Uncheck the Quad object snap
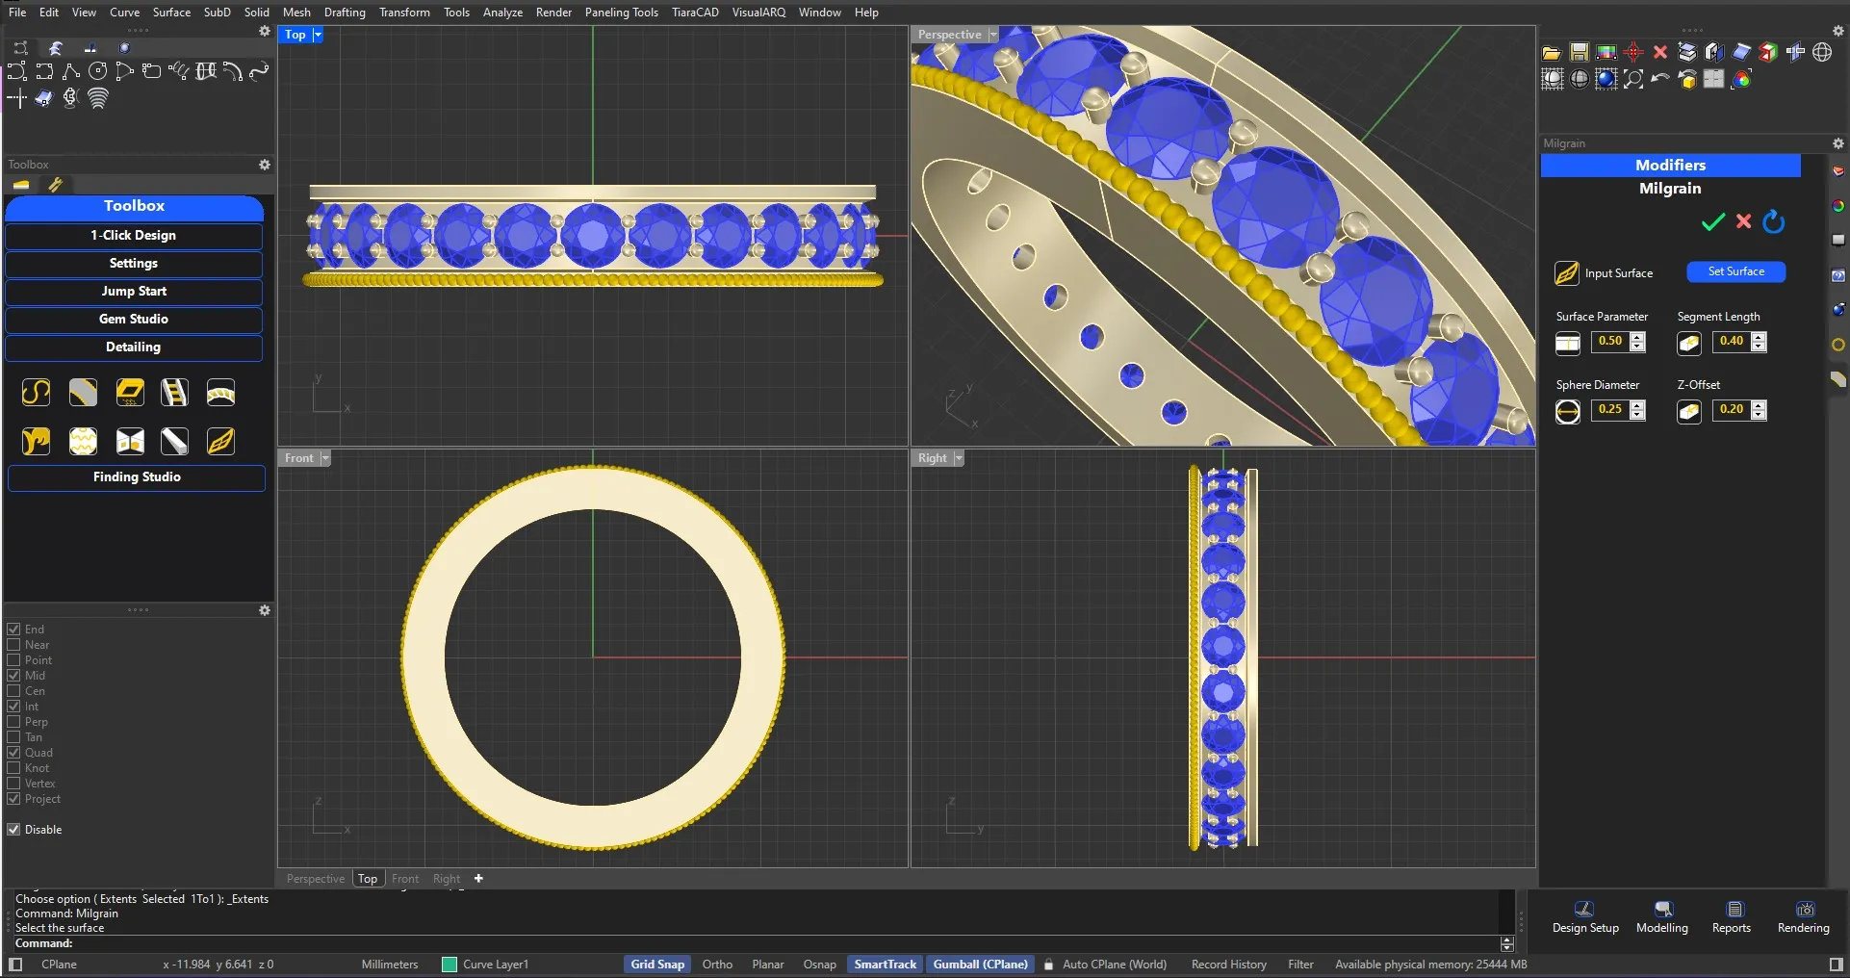Screen dimensions: 1850x978 click(14, 753)
